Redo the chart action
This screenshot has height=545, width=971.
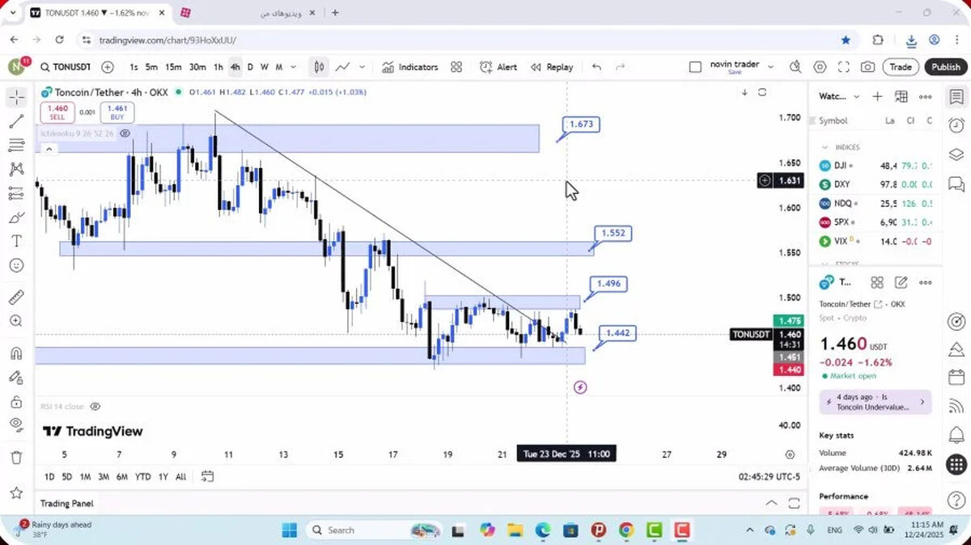point(621,67)
